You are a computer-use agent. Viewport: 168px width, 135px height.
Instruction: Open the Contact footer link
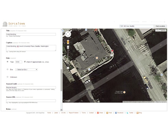tap(91, 113)
